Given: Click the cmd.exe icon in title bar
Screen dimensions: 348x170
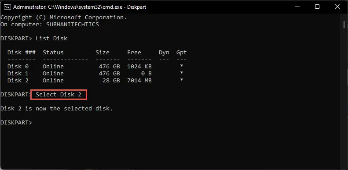Looking at the screenshot, I should coord(7,7).
